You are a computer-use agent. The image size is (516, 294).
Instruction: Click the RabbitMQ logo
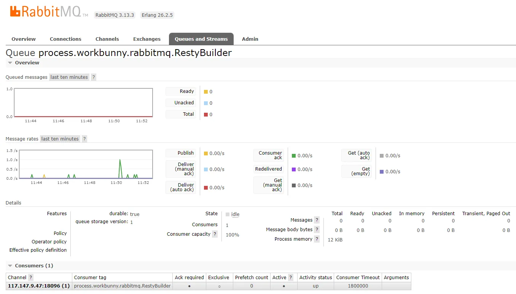tap(49, 11)
